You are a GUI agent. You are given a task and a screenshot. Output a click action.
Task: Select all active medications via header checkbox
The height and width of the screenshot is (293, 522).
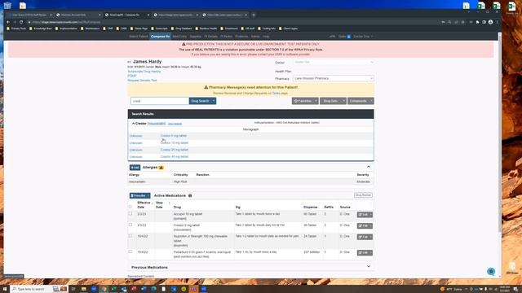pos(130,207)
